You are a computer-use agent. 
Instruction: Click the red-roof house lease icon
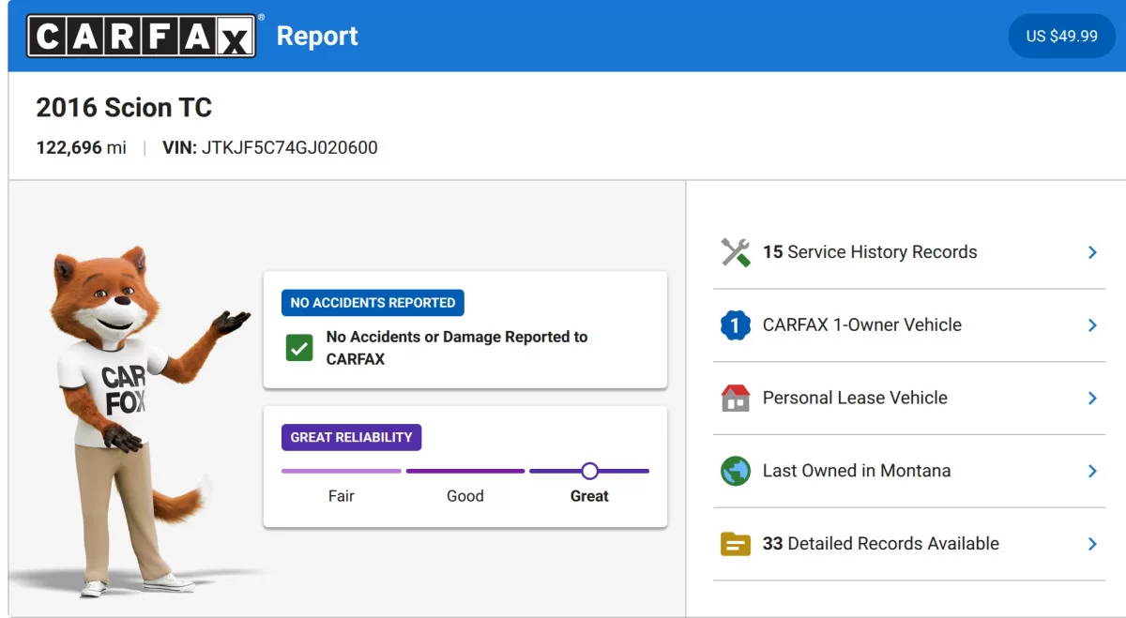pyautogui.click(x=736, y=398)
